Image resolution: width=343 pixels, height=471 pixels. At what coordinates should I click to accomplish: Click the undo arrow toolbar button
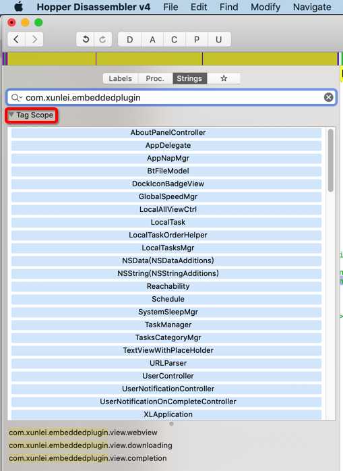(86, 39)
